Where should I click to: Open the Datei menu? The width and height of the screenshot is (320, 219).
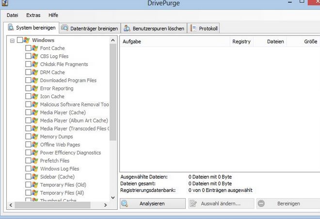[x=13, y=15]
